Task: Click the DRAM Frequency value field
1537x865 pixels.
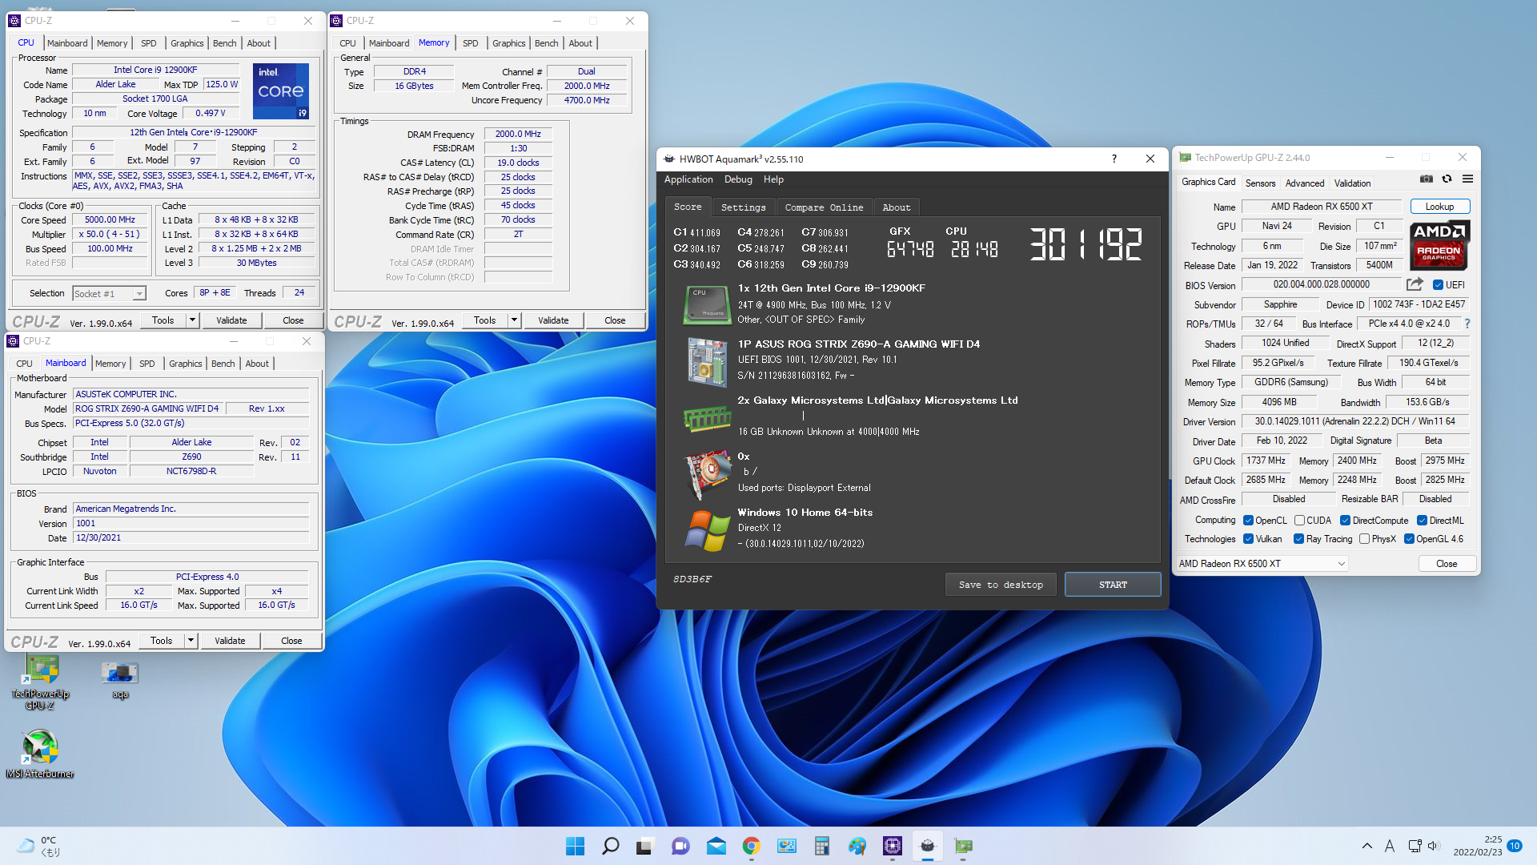Action: pos(518,135)
